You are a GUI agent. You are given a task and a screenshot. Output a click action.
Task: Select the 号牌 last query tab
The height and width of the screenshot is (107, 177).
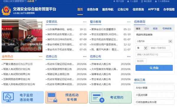[x=167, y=29]
